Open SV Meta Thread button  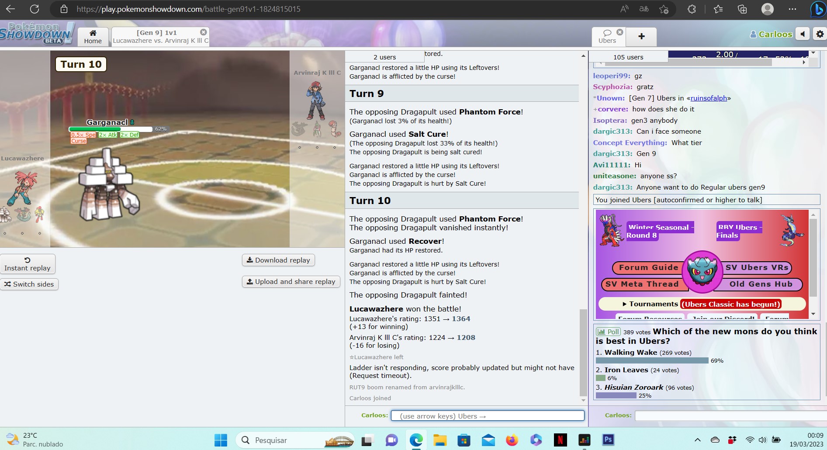point(643,284)
